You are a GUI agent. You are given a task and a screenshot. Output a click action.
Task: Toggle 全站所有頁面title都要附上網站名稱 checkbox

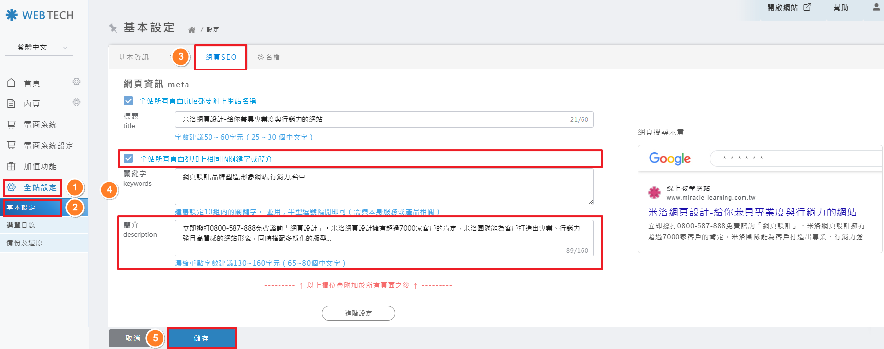[x=128, y=101]
